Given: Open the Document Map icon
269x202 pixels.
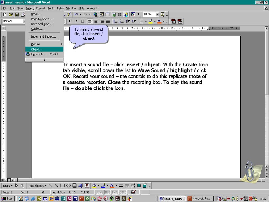Looking at the screenshot, I should coord(133,14).
